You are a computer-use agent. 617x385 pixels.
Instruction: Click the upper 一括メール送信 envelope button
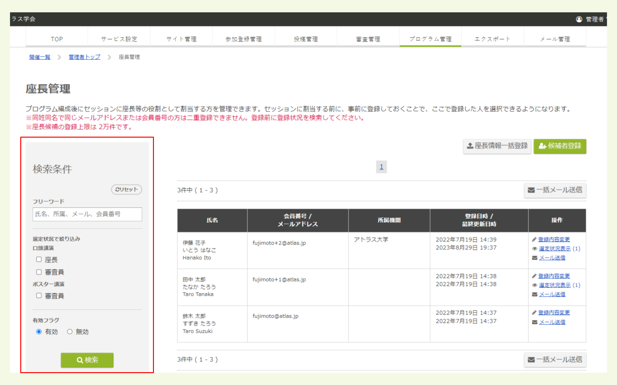click(x=555, y=190)
